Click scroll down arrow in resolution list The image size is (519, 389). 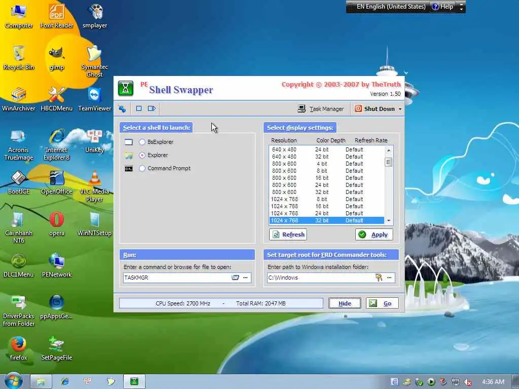[389, 221]
